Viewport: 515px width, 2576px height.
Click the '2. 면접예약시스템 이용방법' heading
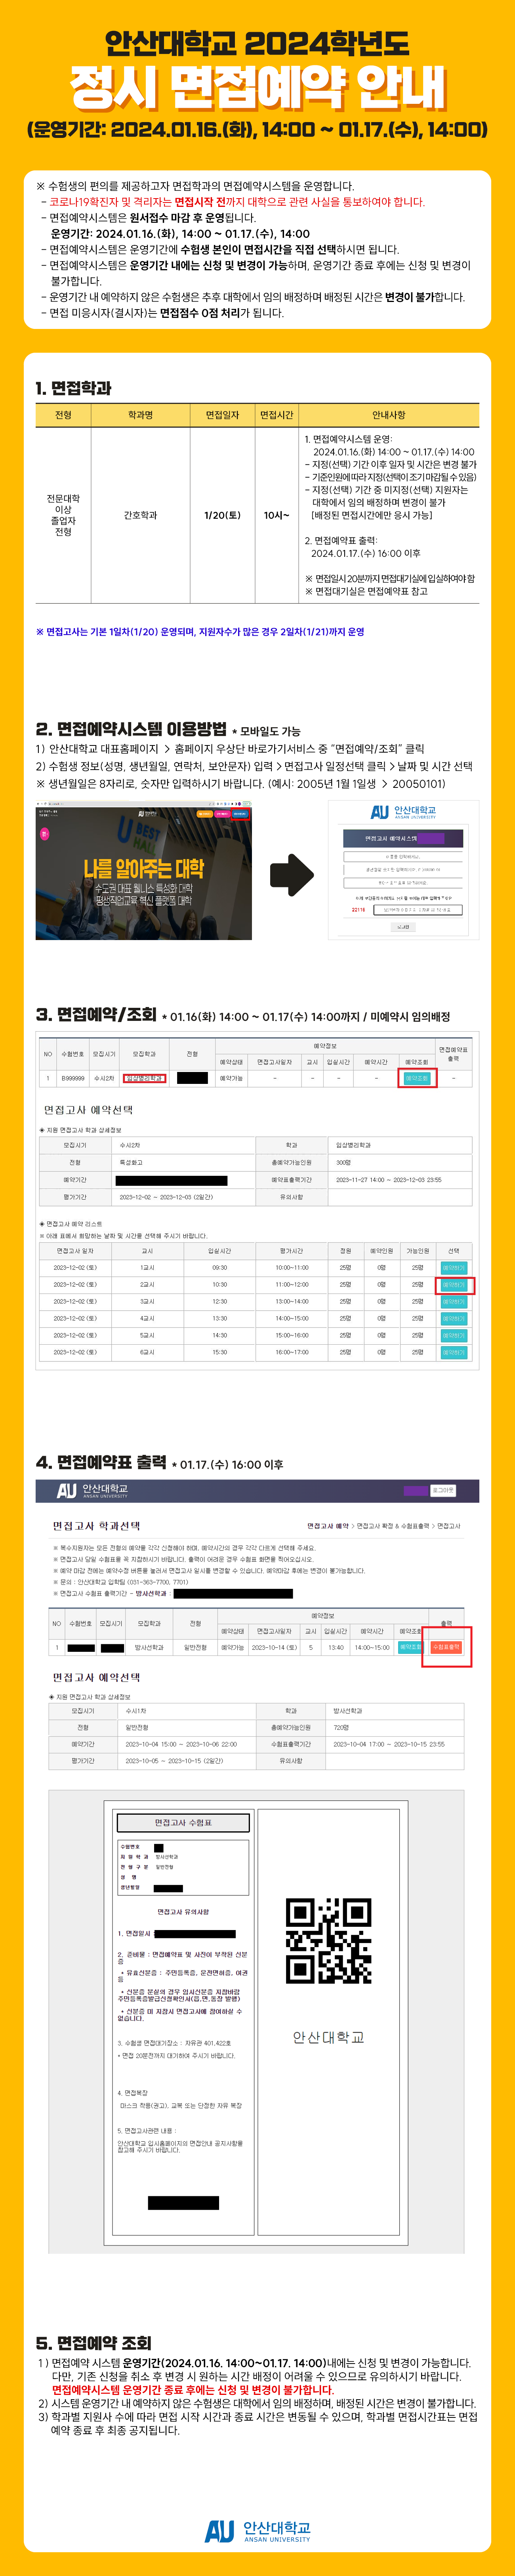[131, 728]
